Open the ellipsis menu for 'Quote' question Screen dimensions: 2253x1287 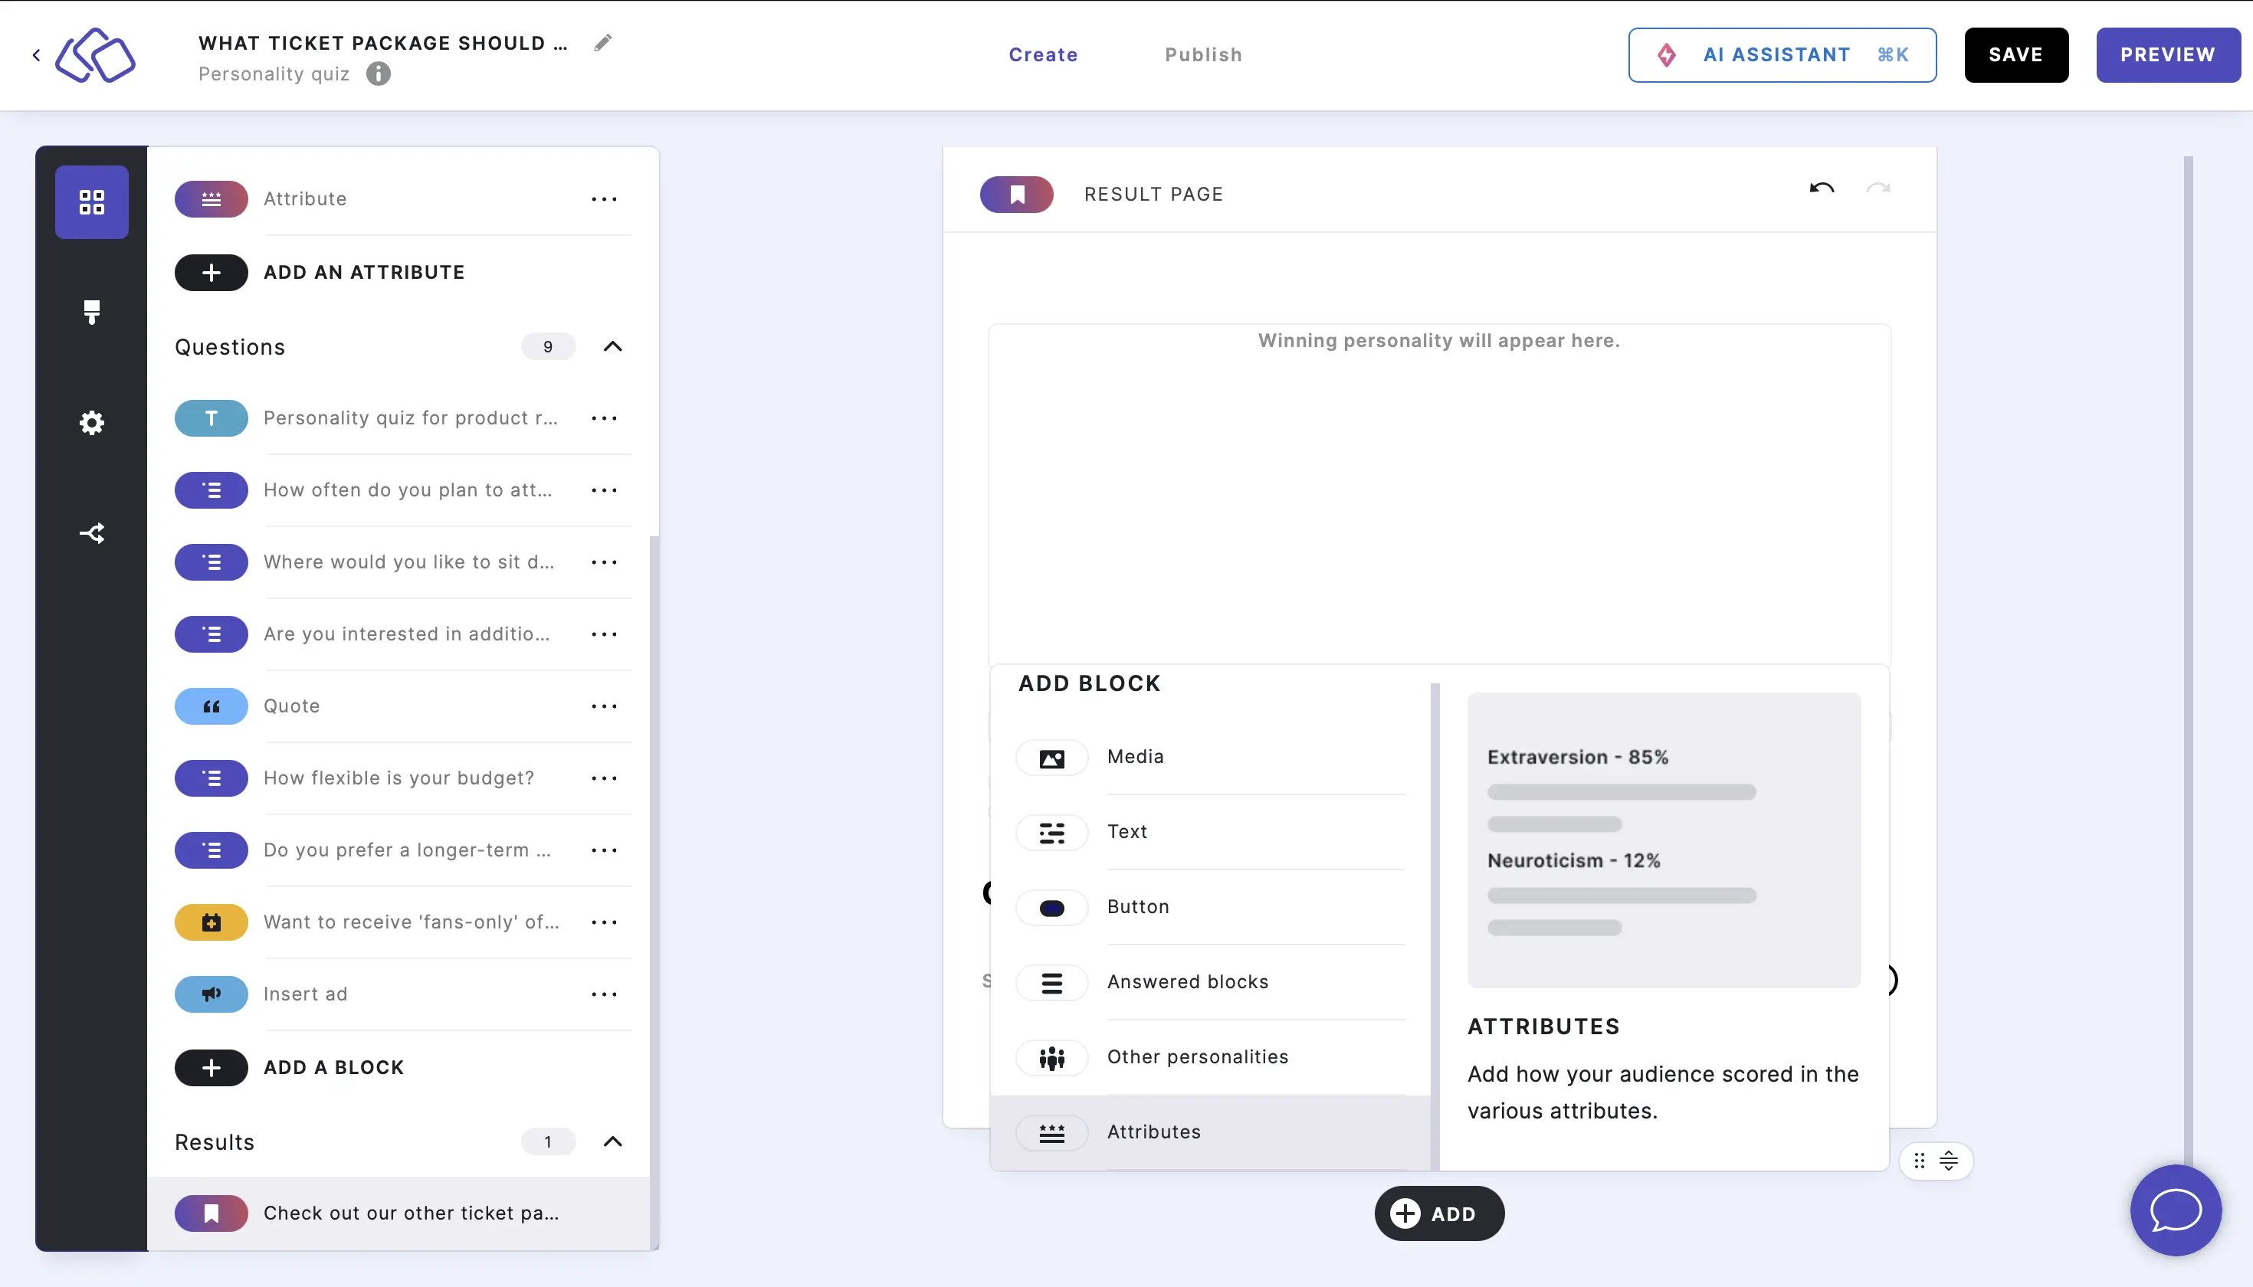click(604, 706)
